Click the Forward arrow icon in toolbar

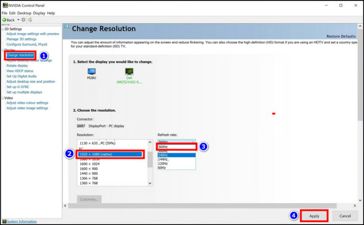[24, 20]
